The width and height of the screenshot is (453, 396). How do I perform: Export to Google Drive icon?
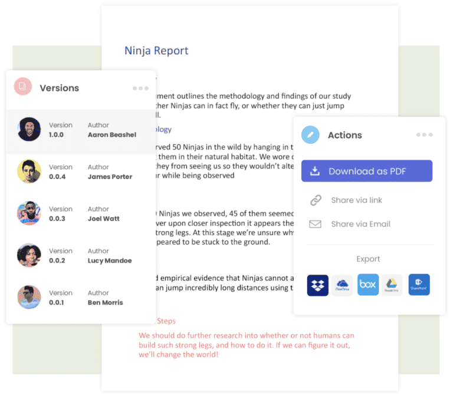tap(392, 285)
